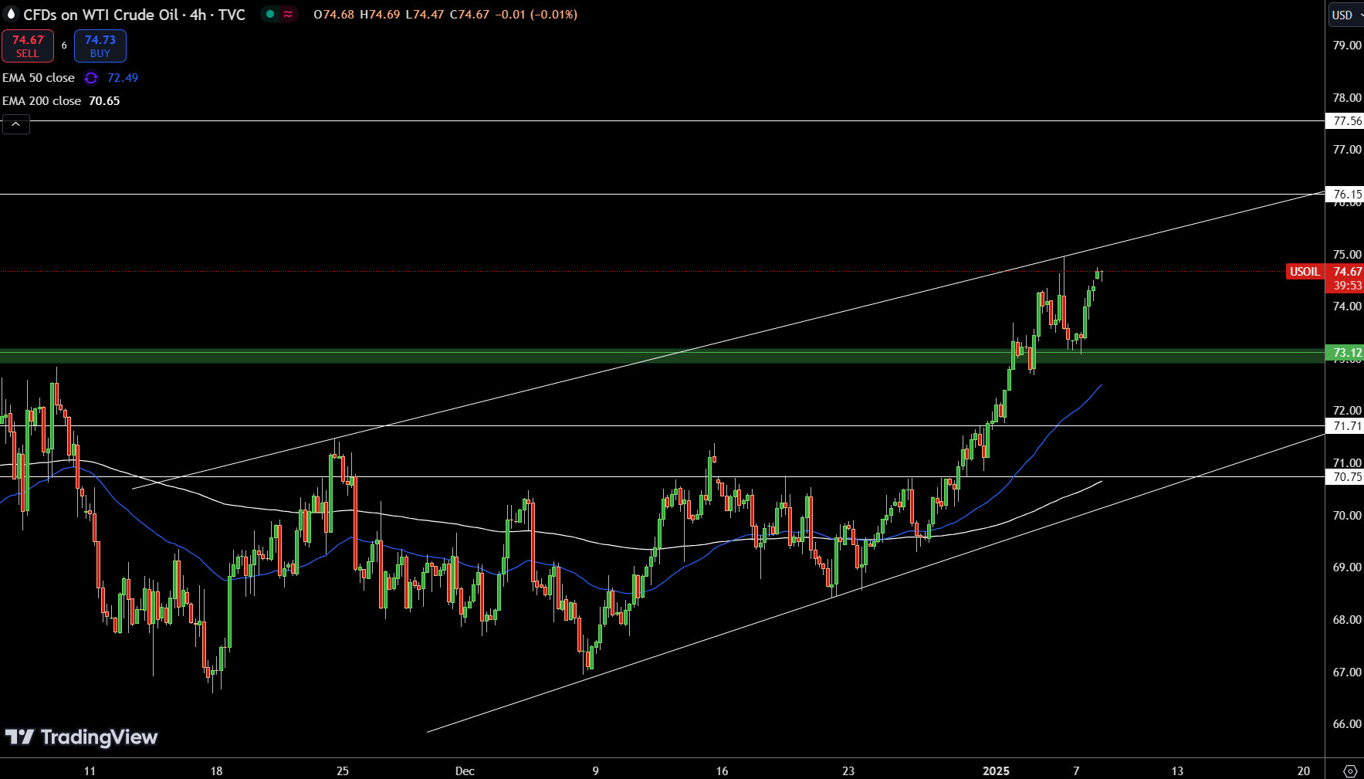Collapse the indicator legend with chevron
1364x779 pixels.
click(16, 124)
